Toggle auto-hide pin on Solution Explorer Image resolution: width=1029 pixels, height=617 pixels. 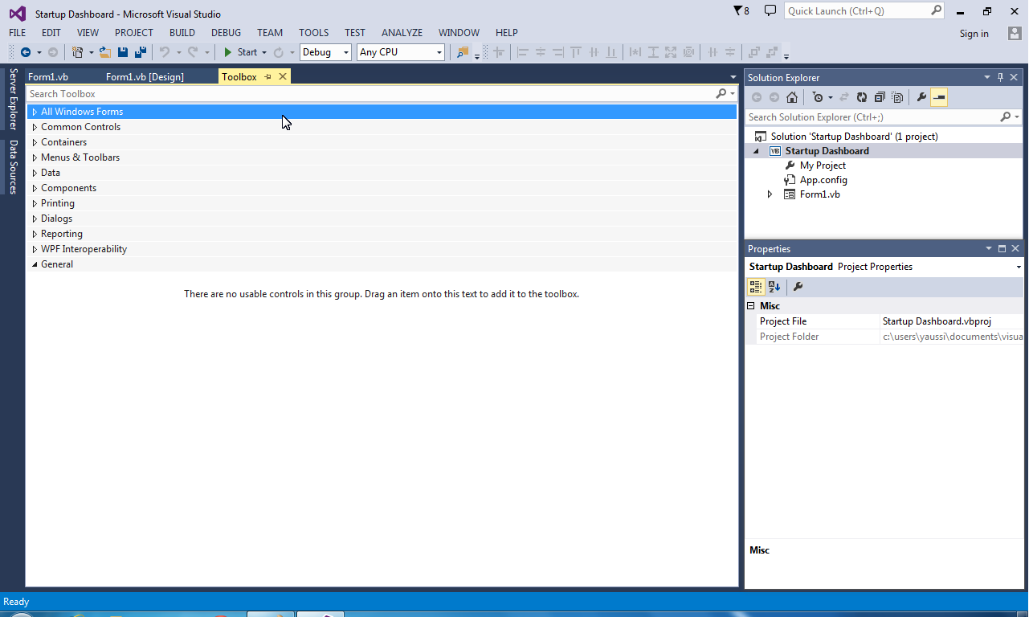pos(1001,78)
